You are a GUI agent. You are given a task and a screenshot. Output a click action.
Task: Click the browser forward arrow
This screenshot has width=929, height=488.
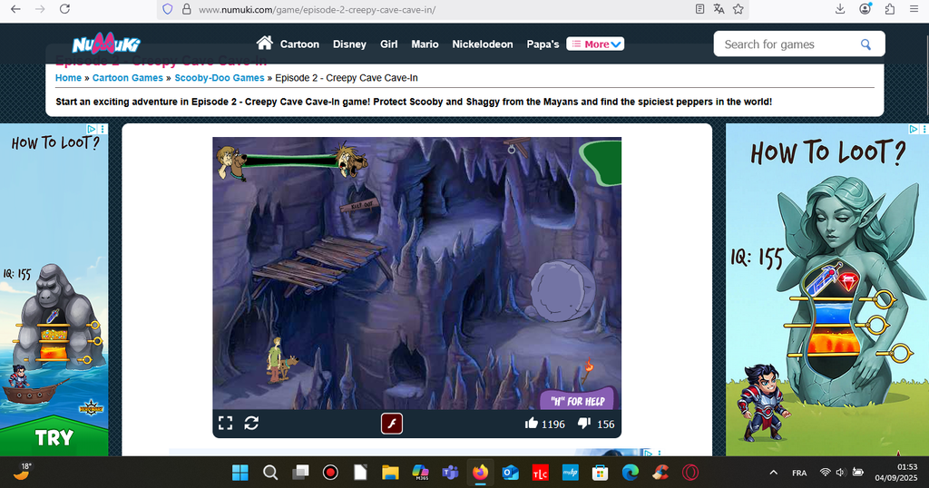click(40, 9)
